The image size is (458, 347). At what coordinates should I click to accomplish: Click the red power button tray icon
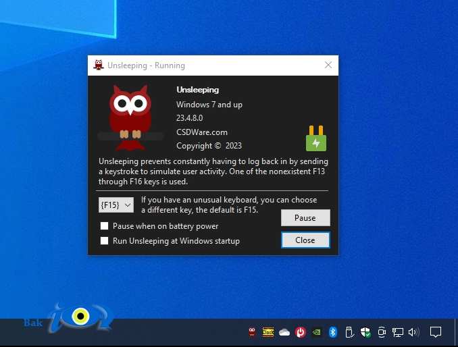(301, 332)
